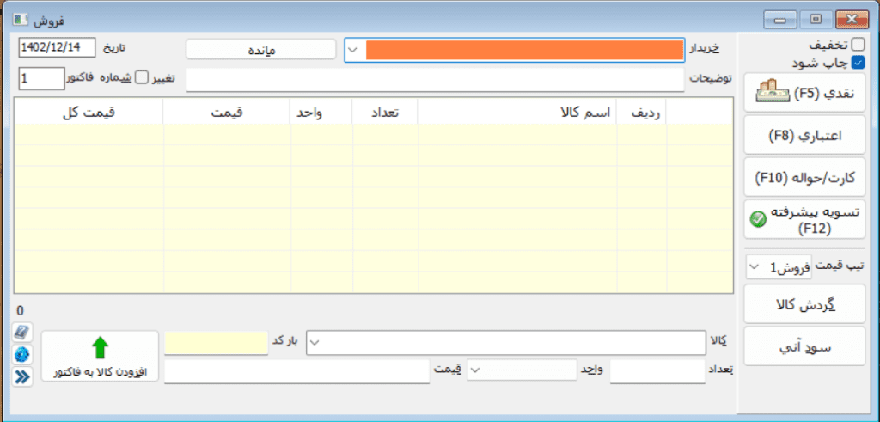The width and height of the screenshot is (880, 422).
Task: Click the double-arrow expand icon
Action: pyautogui.click(x=22, y=377)
